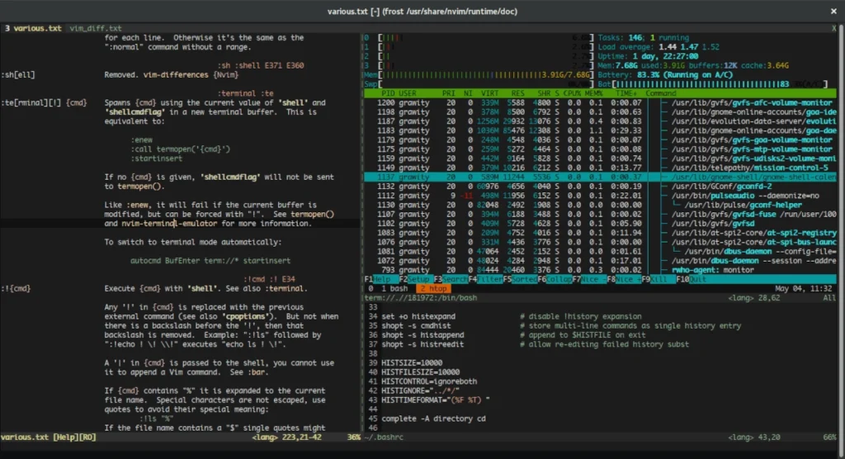
Task: Follow the :enew link in "Like :enew"
Action: click(x=139, y=205)
